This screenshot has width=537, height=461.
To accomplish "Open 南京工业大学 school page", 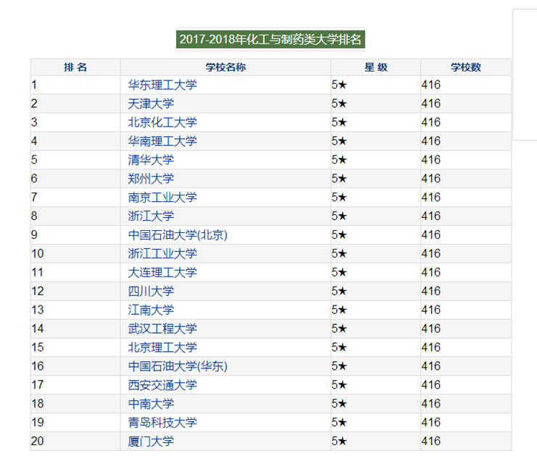I will pyautogui.click(x=162, y=198).
